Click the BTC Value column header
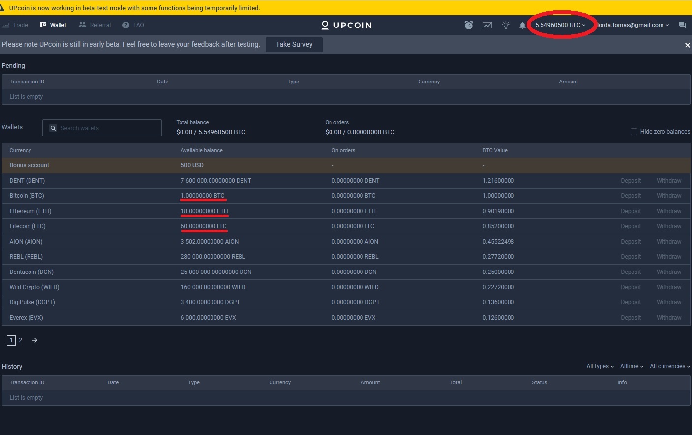 pos(495,151)
